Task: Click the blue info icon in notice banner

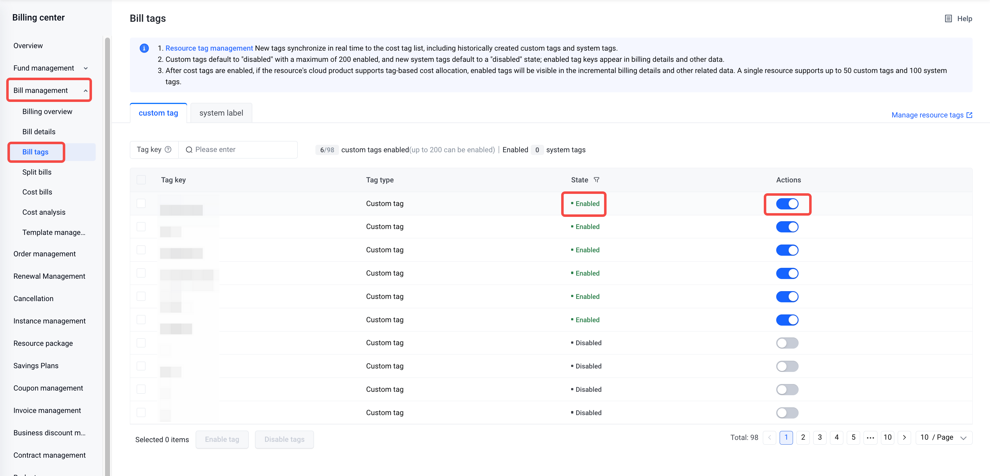Action: click(144, 48)
